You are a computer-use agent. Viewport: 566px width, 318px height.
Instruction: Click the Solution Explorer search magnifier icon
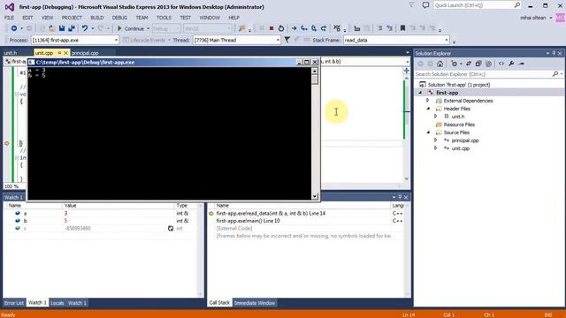pyautogui.click(x=555, y=74)
